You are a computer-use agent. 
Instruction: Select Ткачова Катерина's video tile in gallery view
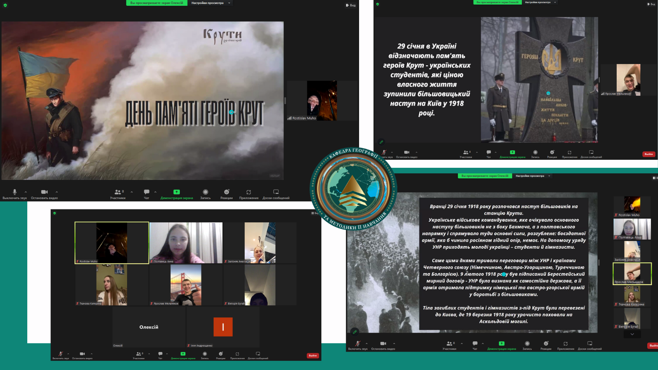click(112, 285)
